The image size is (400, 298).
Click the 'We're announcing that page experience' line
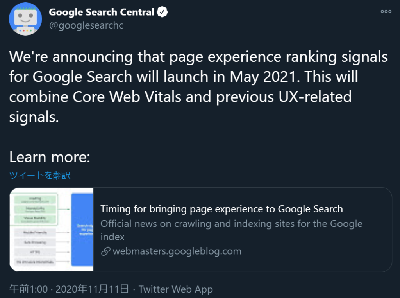click(145, 57)
